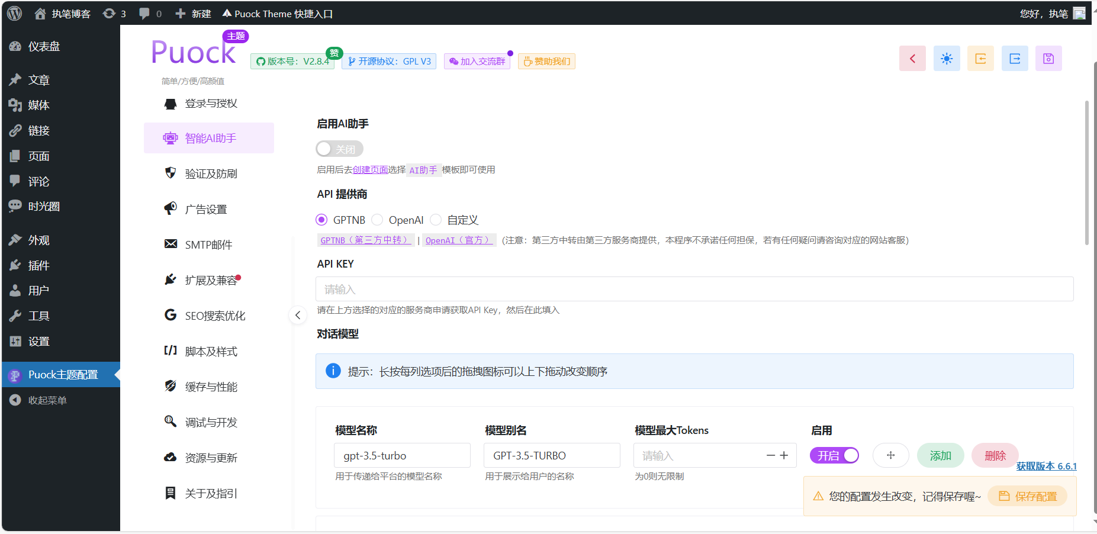
Task: Open the updates icon showing 3
Action: 114,14
